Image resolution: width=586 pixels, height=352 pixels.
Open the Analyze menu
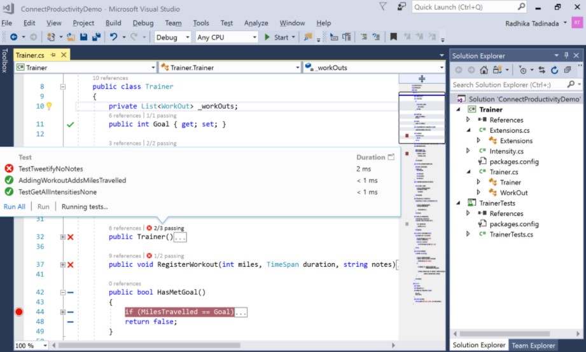(256, 23)
